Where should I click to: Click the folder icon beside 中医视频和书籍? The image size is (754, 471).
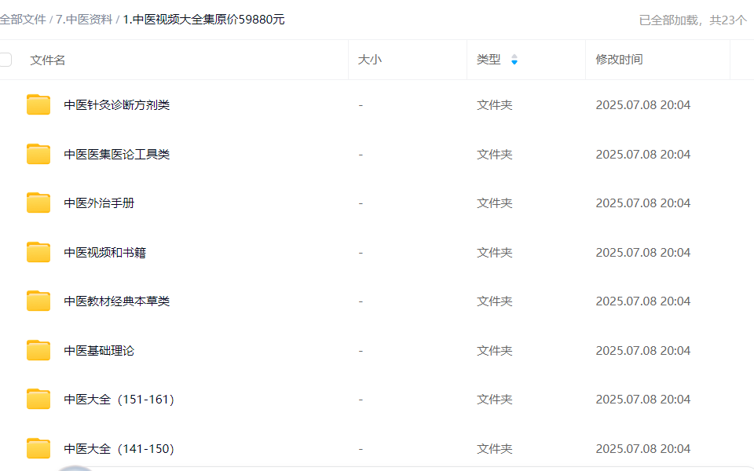[x=38, y=253]
